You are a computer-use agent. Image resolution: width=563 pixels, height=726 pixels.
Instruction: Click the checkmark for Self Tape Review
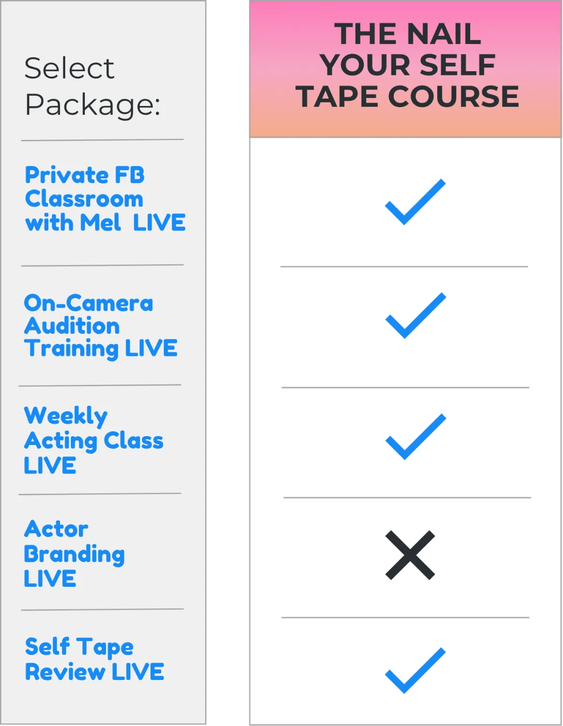click(x=415, y=670)
